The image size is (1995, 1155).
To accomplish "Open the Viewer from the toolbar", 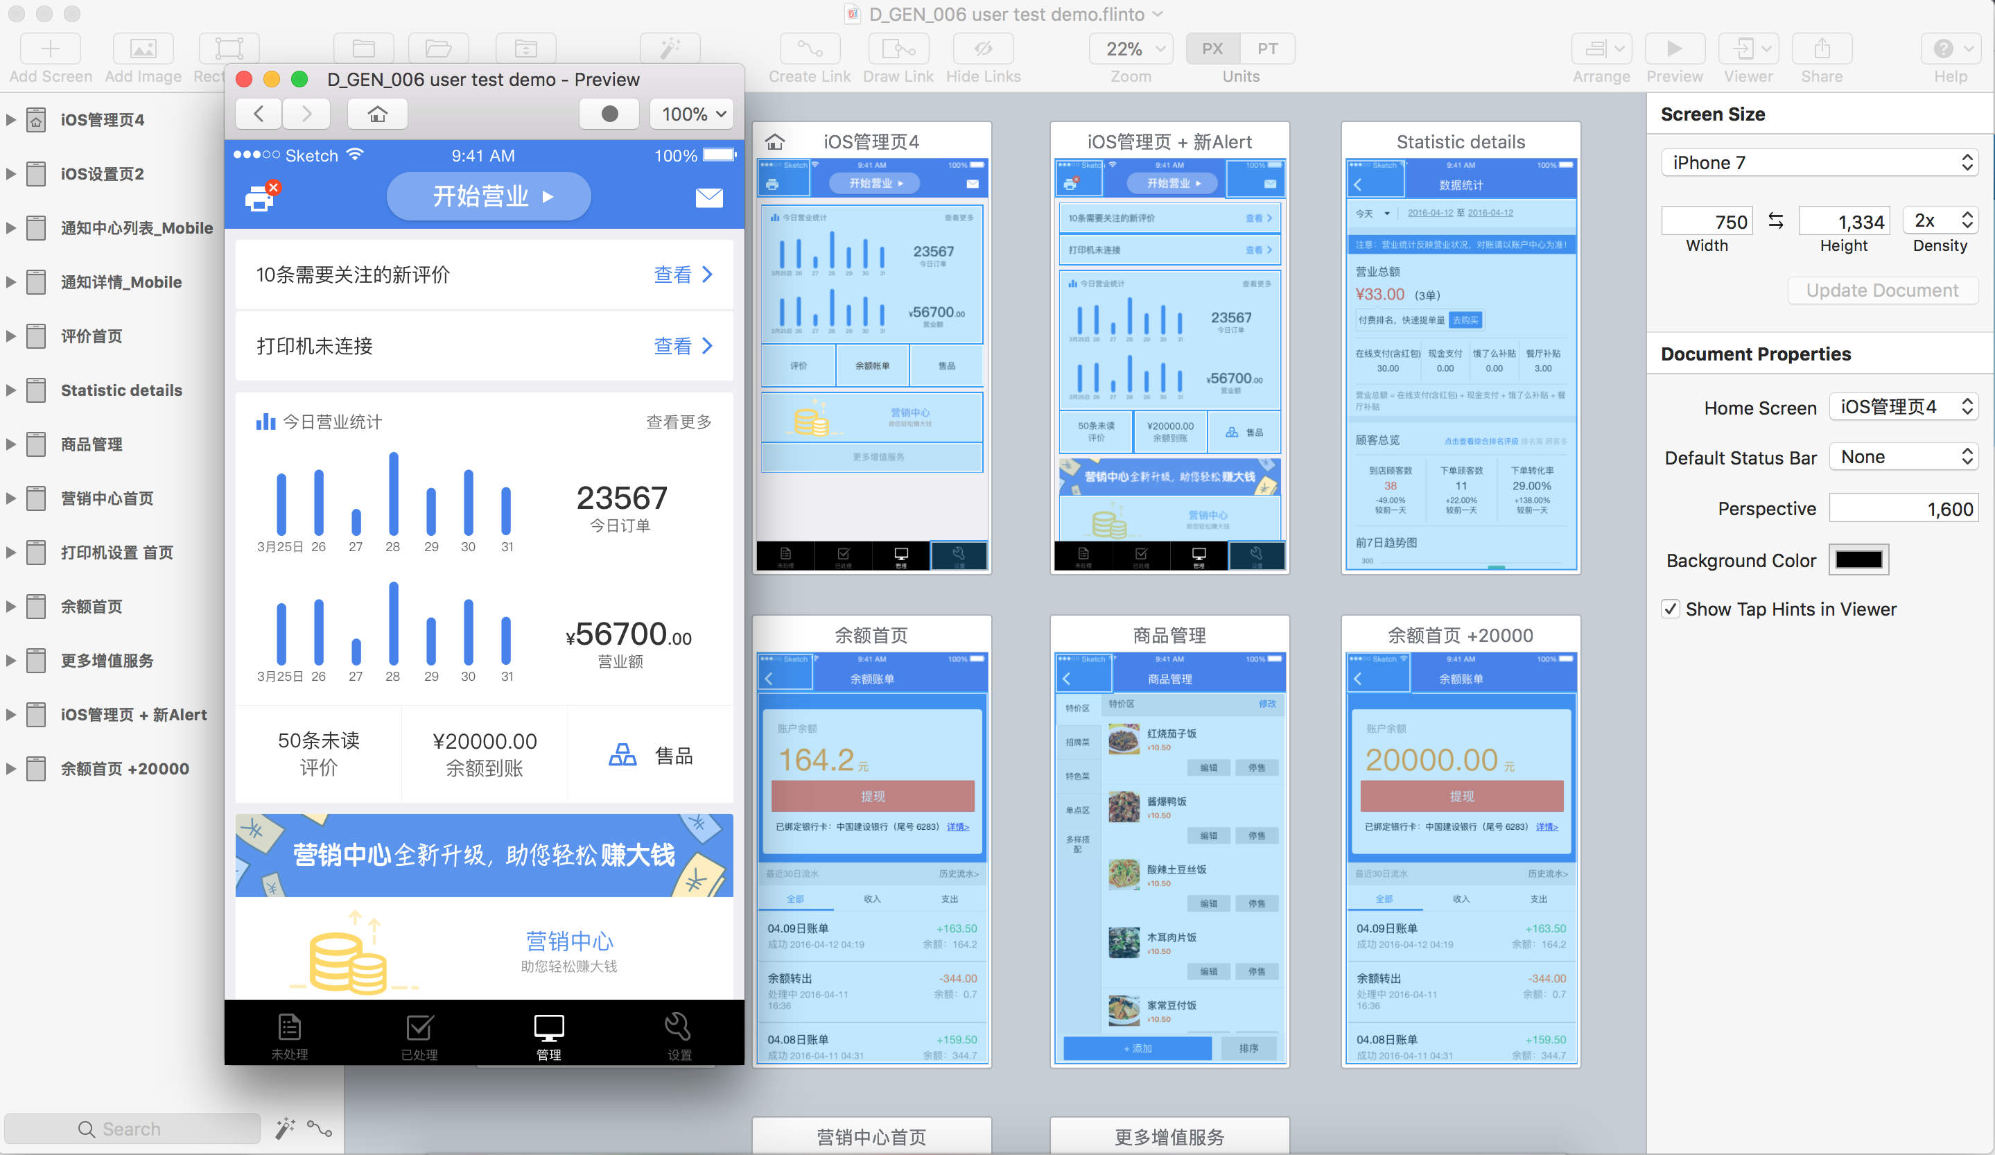I will tap(1748, 49).
